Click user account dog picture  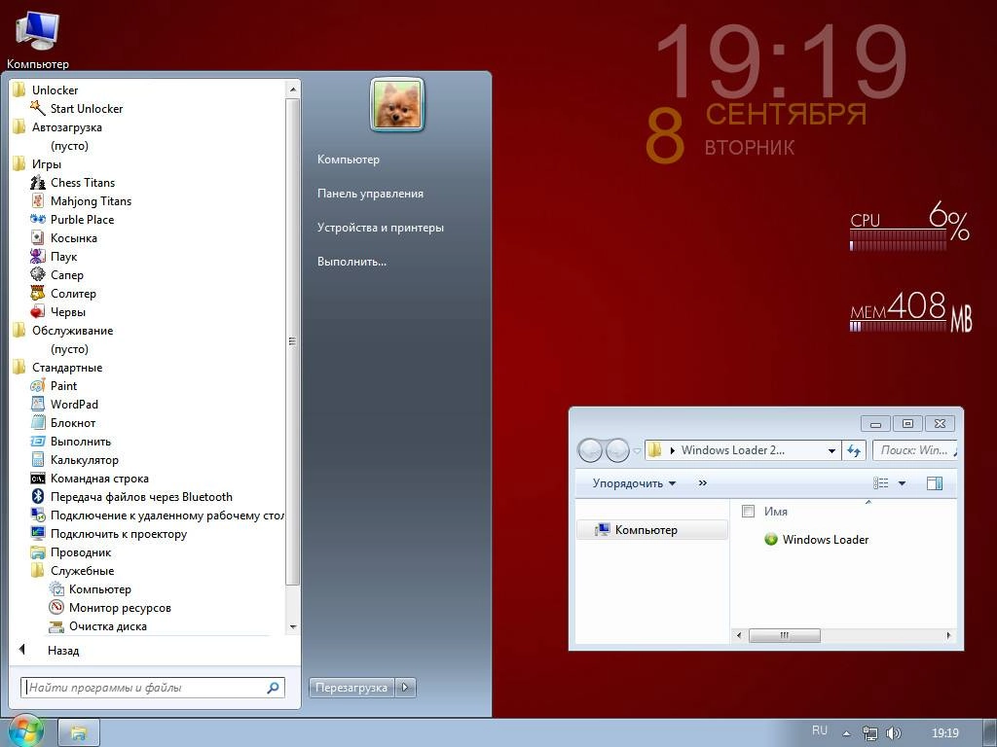[x=397, y=105]
